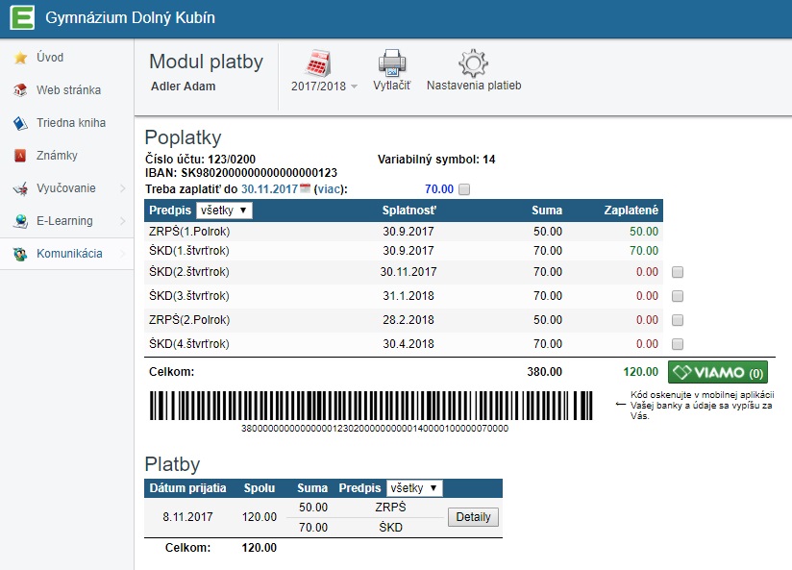Screen dimensions: 792x570
Task: Go to E-Learning in the sidebar
Action: [64, 221]
